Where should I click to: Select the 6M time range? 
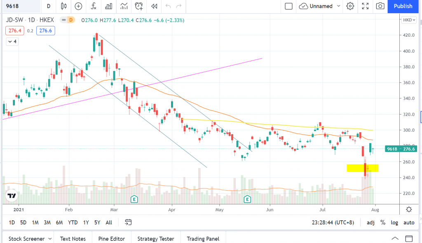click(x=59, y=222)
